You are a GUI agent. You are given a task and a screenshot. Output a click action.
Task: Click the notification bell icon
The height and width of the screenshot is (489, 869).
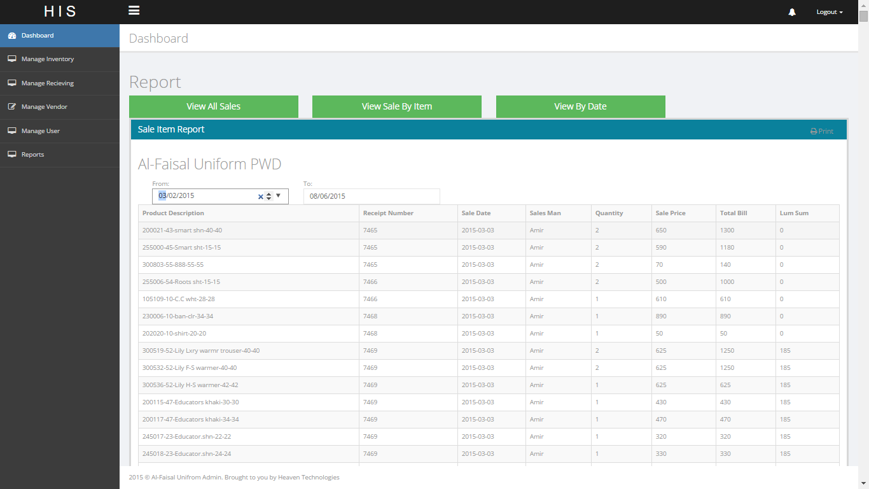tap(792, 12)
